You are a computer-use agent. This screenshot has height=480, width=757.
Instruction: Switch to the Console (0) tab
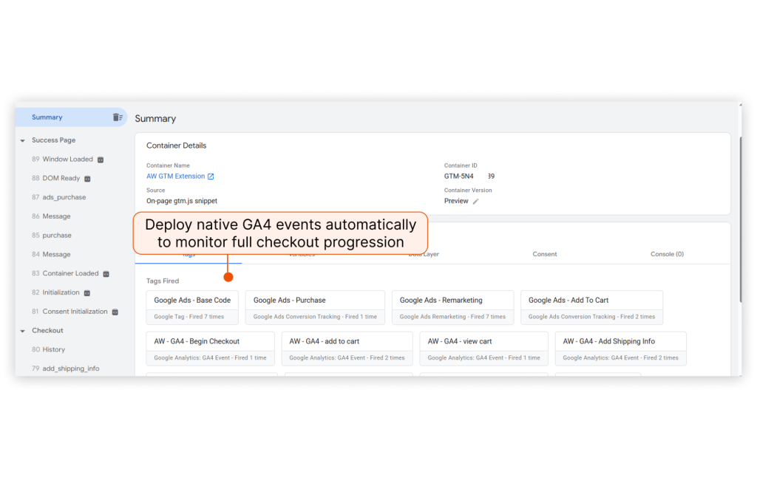tap(667, 254)
